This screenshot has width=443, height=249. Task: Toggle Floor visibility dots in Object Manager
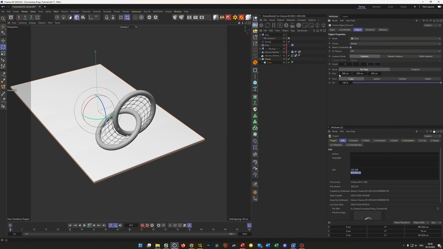pyautogui.click(x=286, y=45)
